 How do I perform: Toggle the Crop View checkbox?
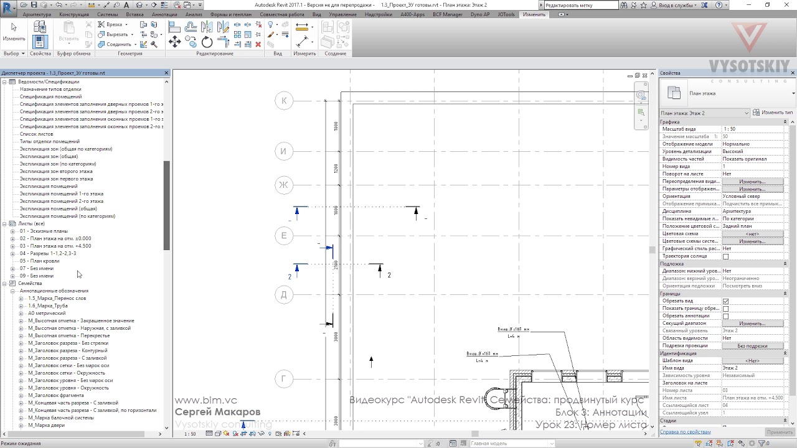coord(725,301)
